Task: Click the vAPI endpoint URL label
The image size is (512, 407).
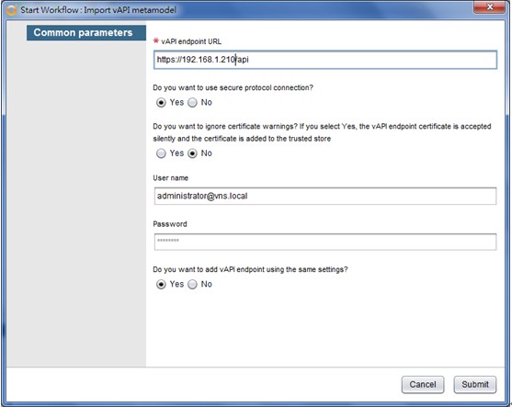Action: 191,41
